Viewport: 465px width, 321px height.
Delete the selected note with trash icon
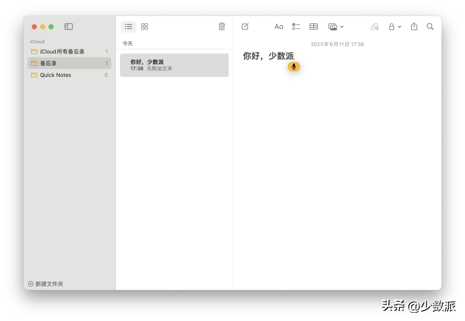tap(222, 27)
